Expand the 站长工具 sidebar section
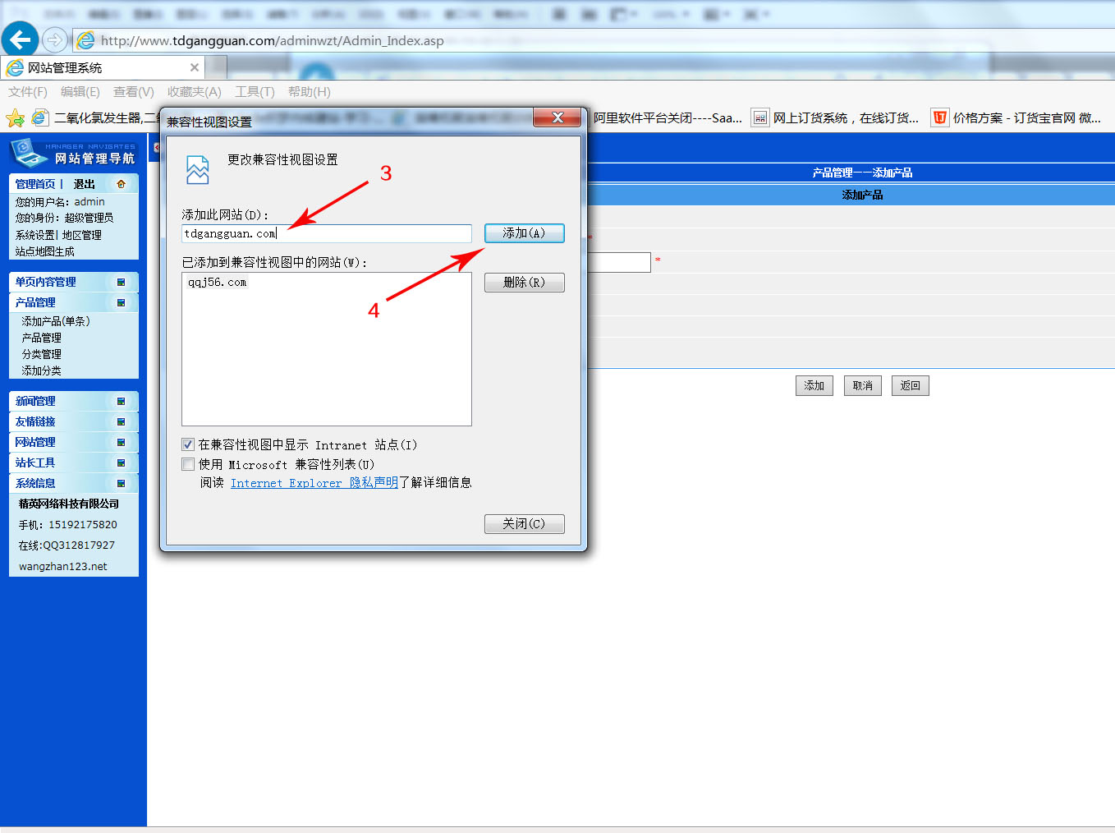 [x=121, y=463]
